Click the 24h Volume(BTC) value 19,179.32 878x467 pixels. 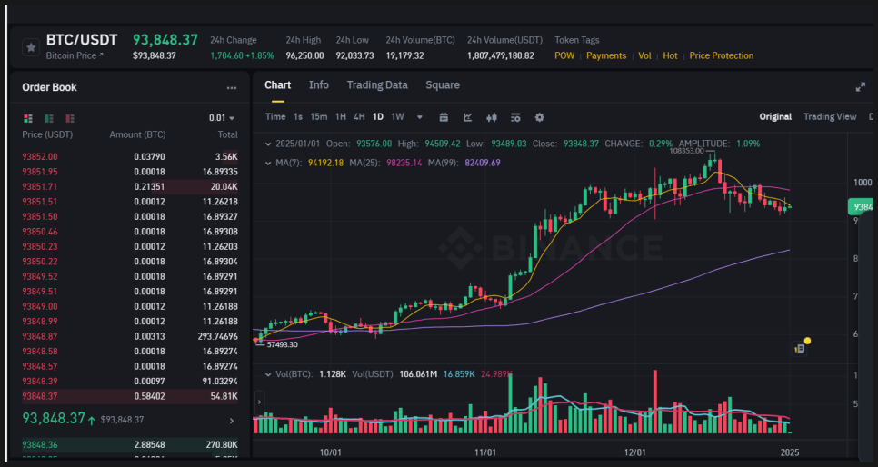click(x=404, y=55)
